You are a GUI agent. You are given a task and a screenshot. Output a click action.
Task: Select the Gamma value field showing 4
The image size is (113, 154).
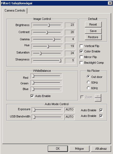pyautogui.click(x=70, y=40)
